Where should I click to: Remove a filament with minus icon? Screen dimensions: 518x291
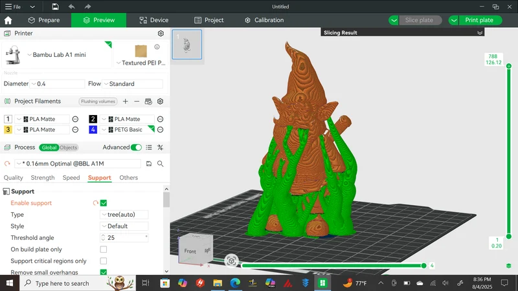(137, 102)
